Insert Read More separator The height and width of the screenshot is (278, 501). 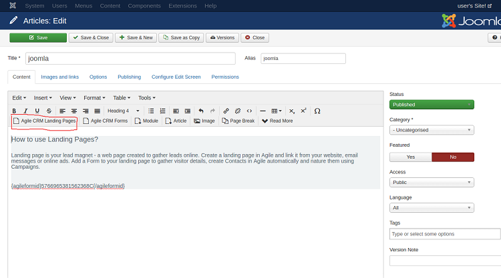click(277, 121)
